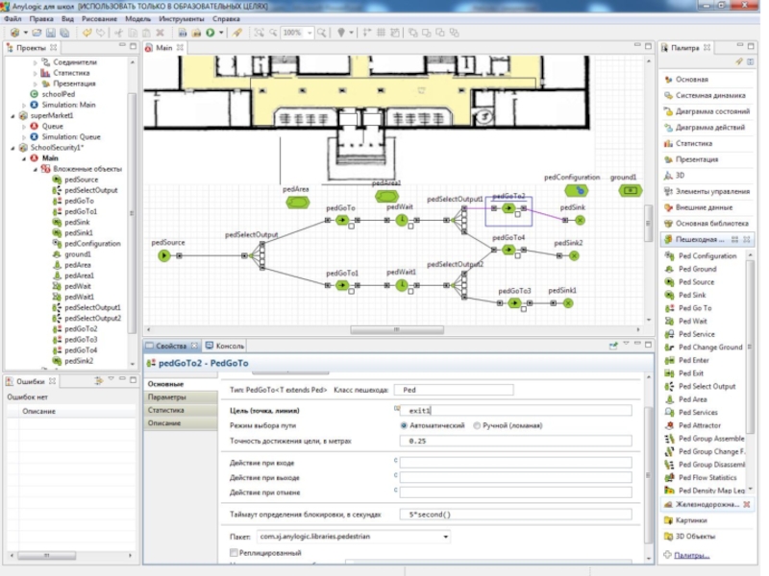Viewport: 769px width, 576px height.
Task: Select the Автоматический radio button
Action: 404,425
